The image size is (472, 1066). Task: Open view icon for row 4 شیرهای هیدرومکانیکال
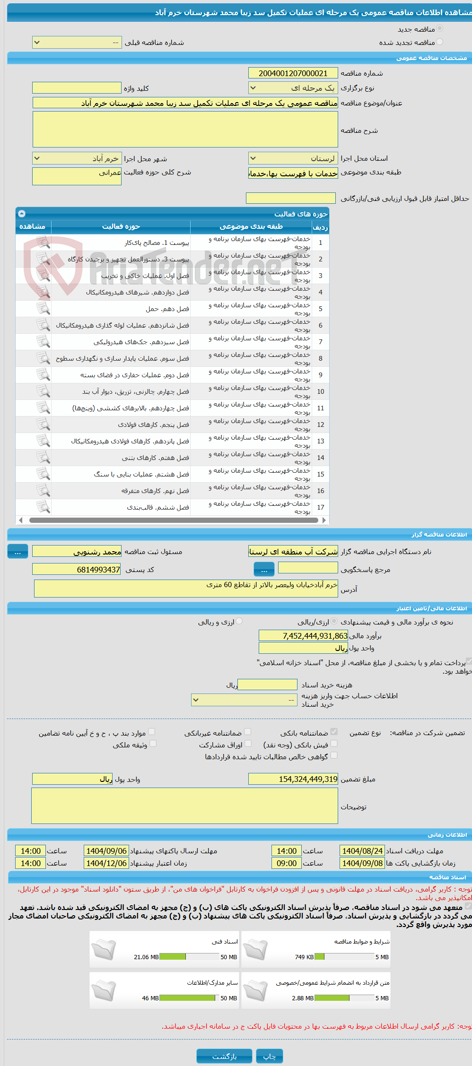click(43, 292)
